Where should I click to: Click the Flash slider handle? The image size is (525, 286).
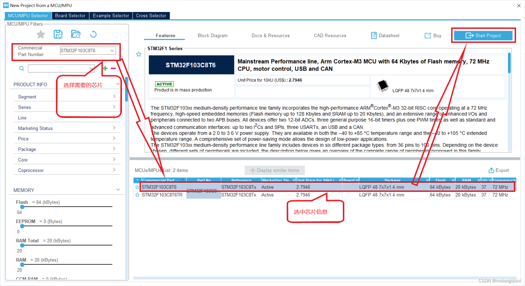[22, 207]
